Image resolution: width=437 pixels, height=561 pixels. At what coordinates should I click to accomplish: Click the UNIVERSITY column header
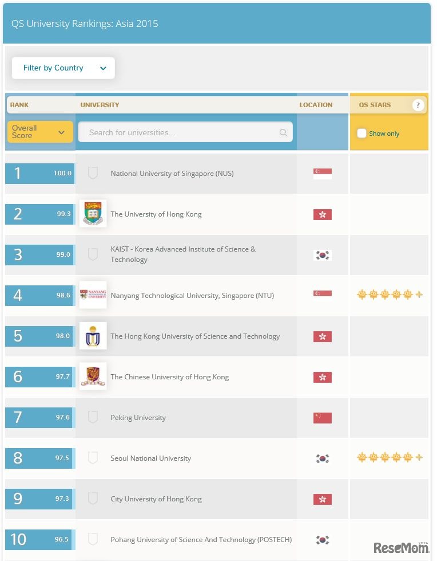point(100,105)
